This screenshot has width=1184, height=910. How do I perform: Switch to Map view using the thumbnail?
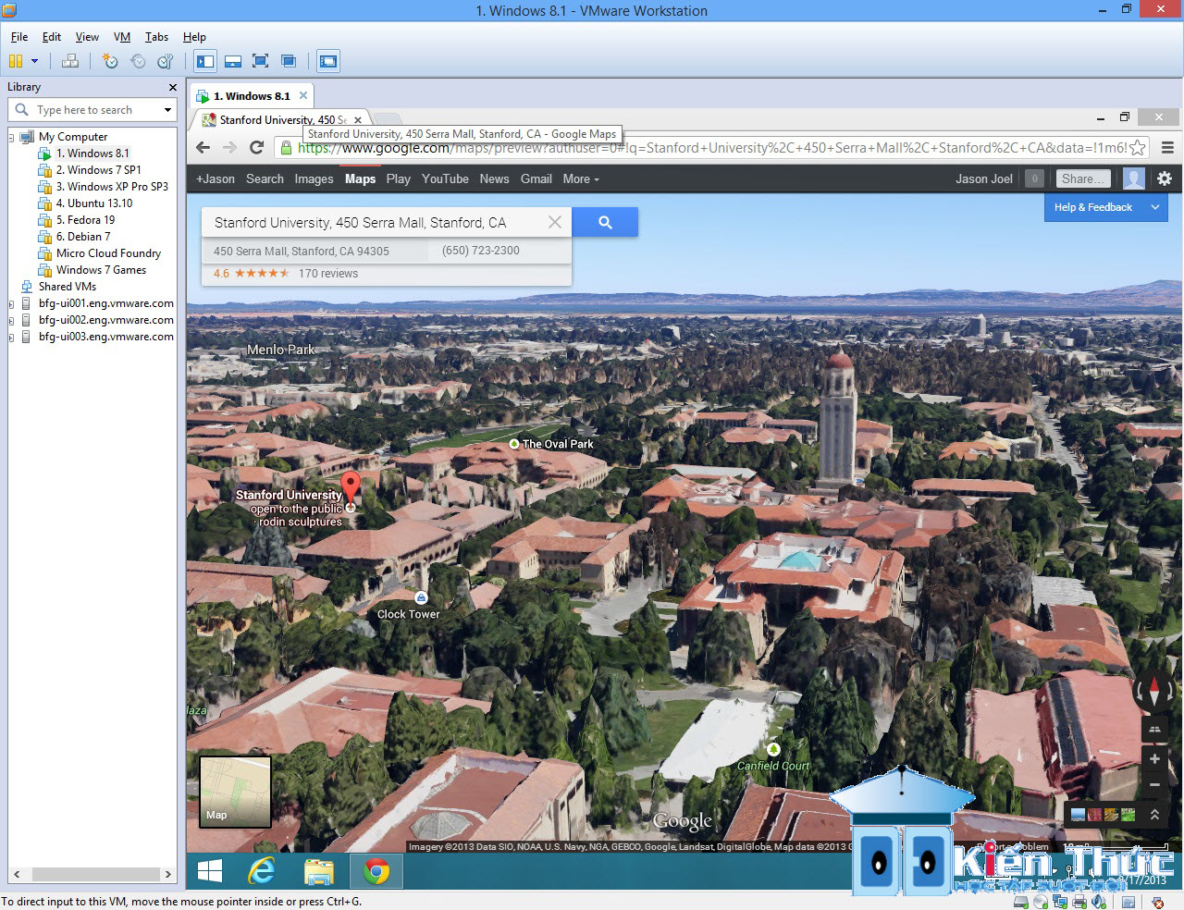236,792
